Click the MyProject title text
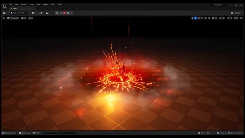The image size is (245, 138). tap(218, 5)
